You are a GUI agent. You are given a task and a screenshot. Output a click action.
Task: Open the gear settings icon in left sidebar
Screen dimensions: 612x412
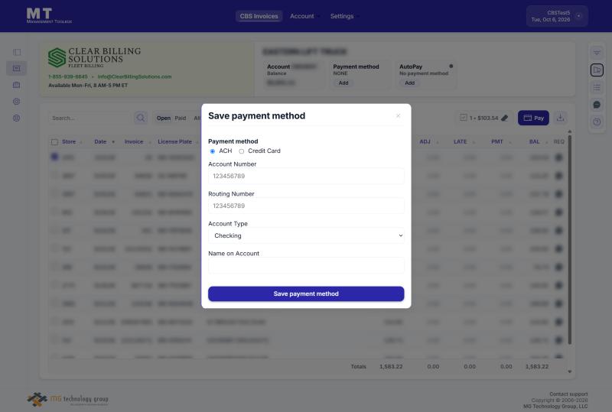[16, 102]
